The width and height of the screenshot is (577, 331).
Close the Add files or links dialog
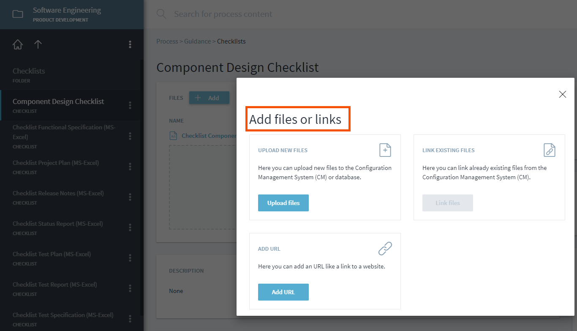coord(562,94)
